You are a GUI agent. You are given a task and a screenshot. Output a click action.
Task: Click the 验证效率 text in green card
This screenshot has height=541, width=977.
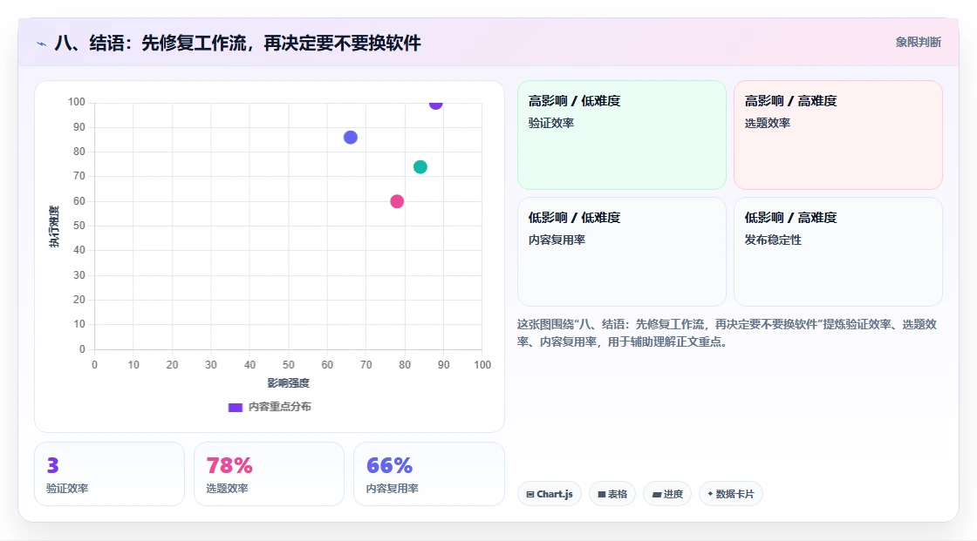tap(550, 123)
